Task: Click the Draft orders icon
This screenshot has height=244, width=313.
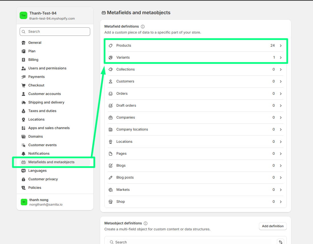Action: [111, 106]
